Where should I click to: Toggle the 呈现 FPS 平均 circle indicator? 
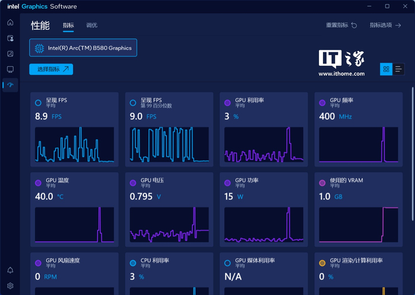(x=39, y=103)
